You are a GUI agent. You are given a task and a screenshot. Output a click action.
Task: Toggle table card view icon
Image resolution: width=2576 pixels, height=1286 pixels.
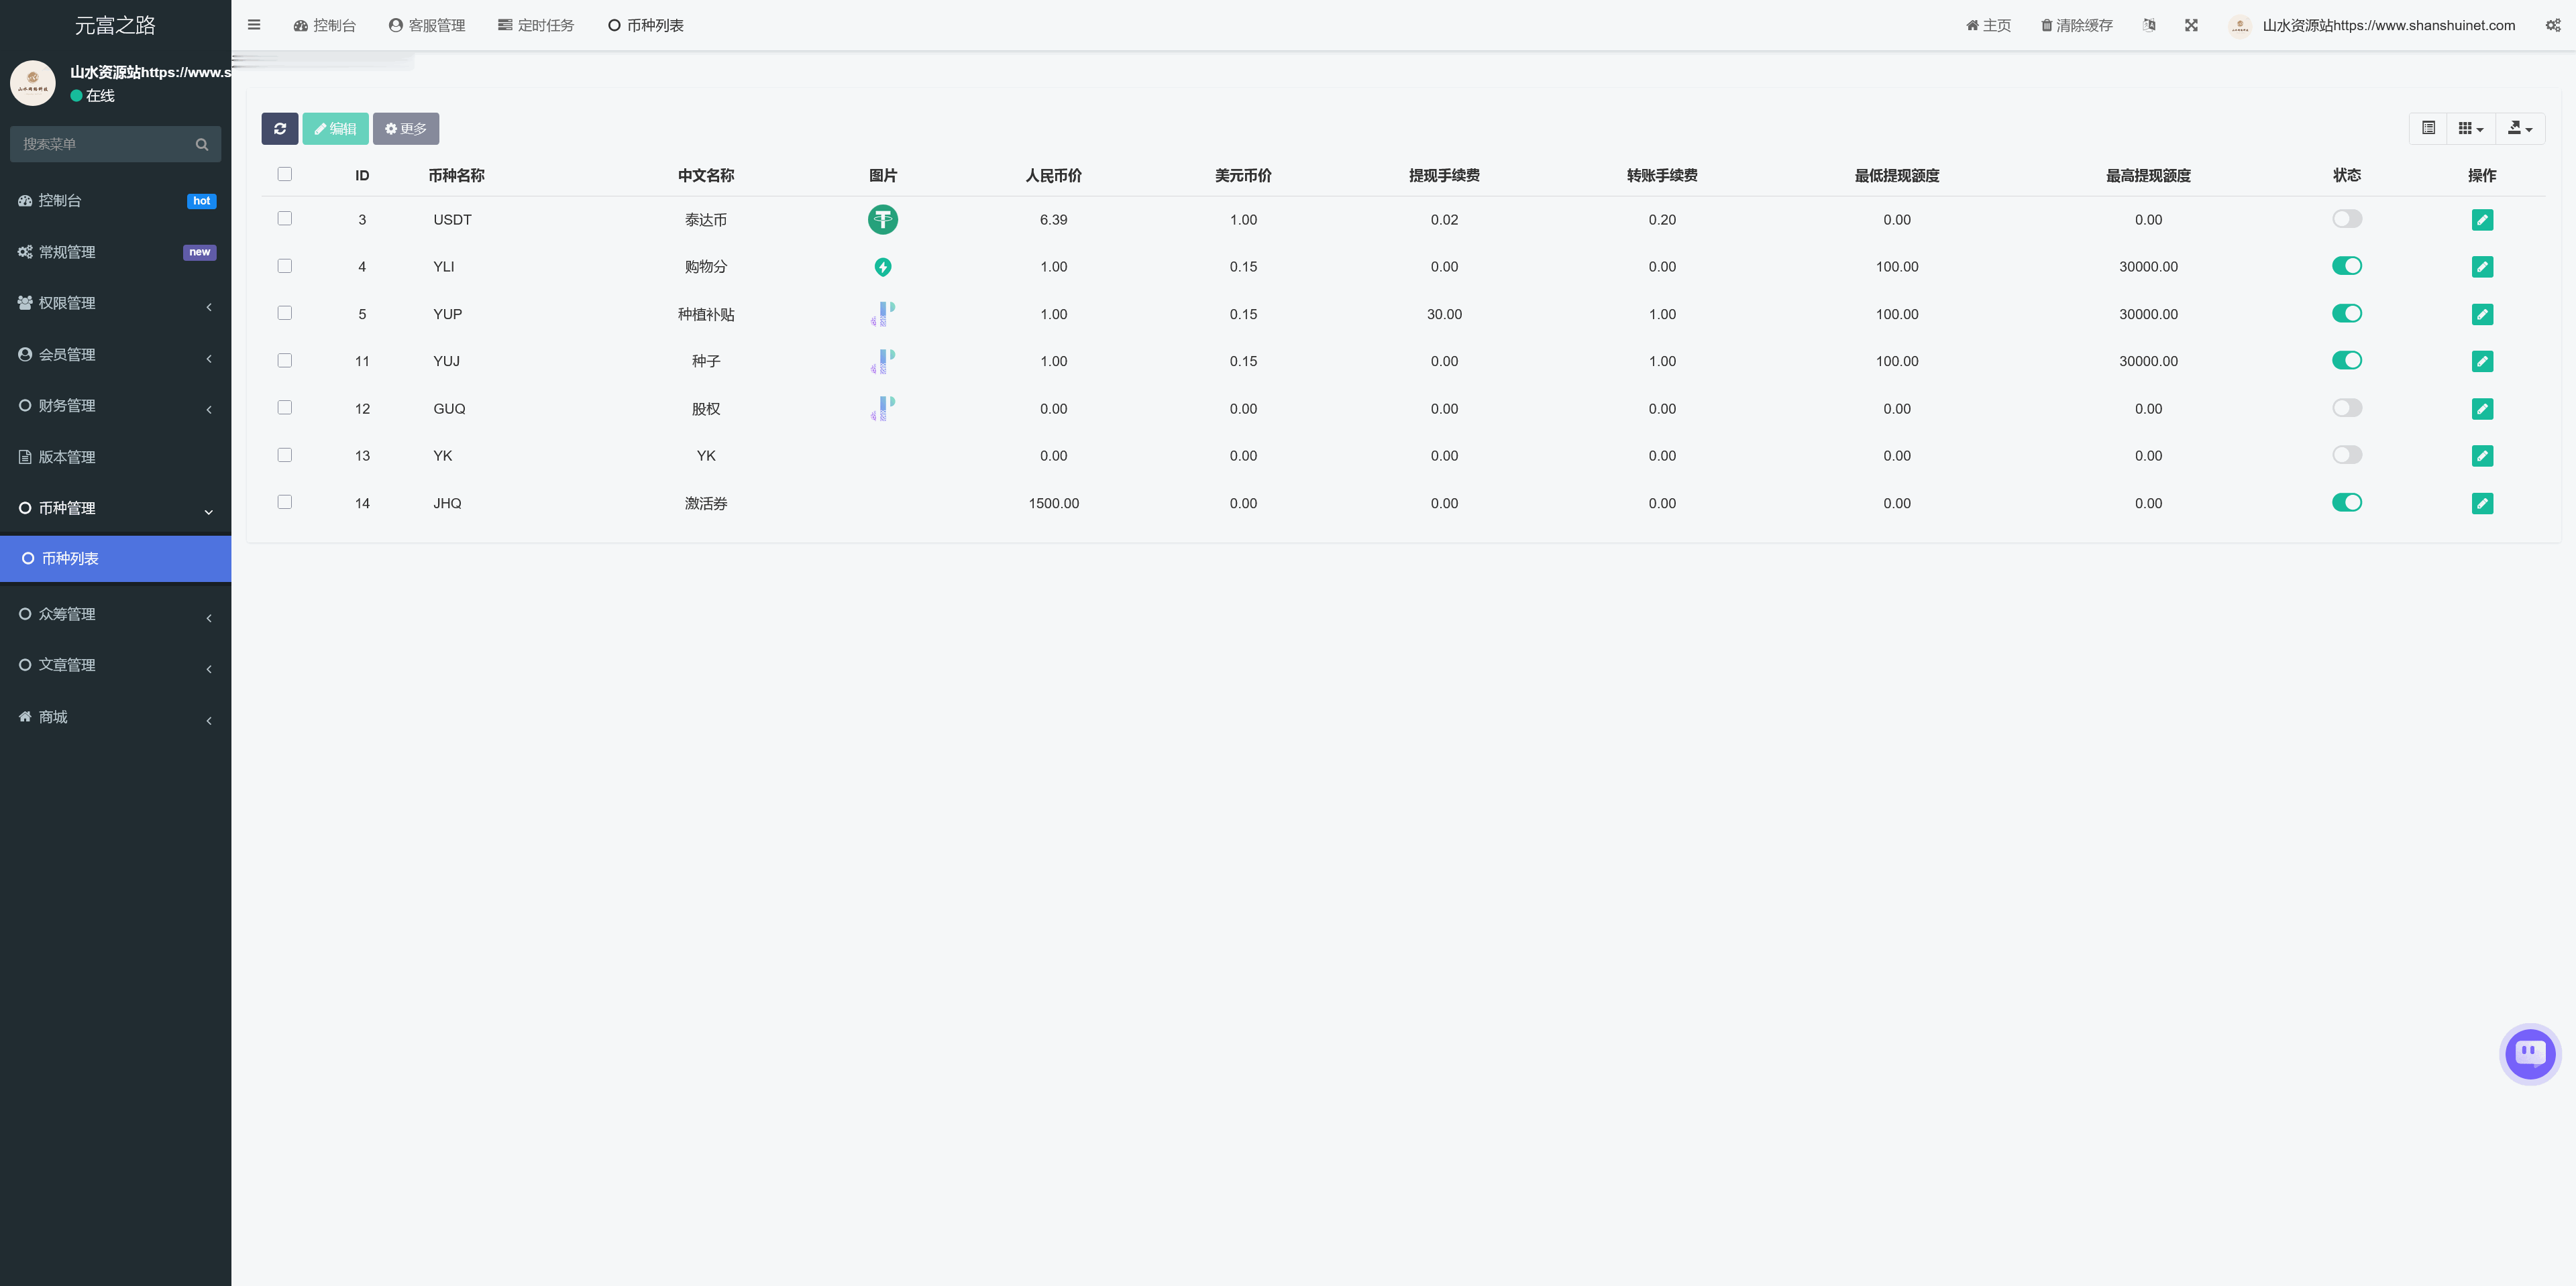(x=2428, y=128)
